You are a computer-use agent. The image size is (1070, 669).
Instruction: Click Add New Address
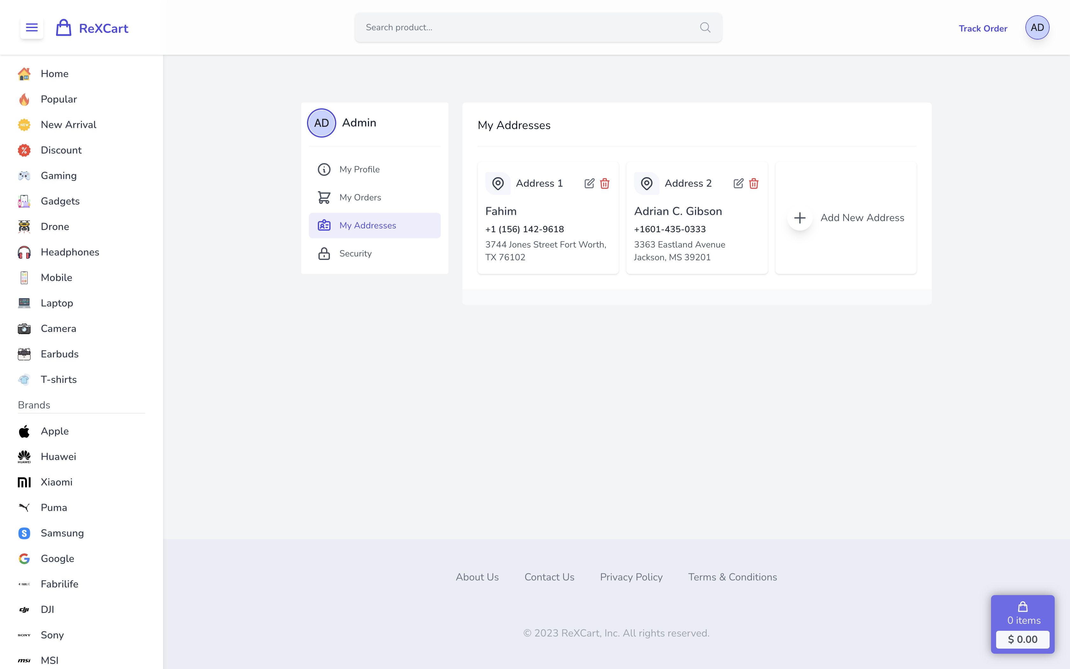click(x=862, y=218)
